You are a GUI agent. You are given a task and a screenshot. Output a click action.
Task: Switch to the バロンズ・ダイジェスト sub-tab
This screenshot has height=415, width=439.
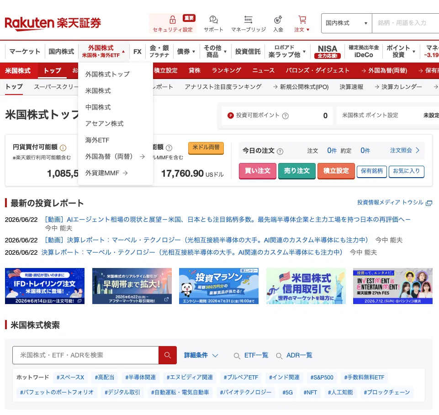coord(317,70)
